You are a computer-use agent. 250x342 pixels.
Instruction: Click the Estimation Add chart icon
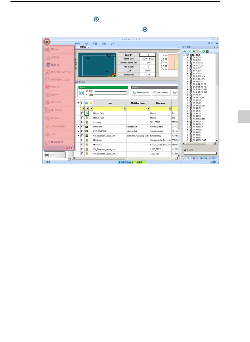click(x=134, y=92)
